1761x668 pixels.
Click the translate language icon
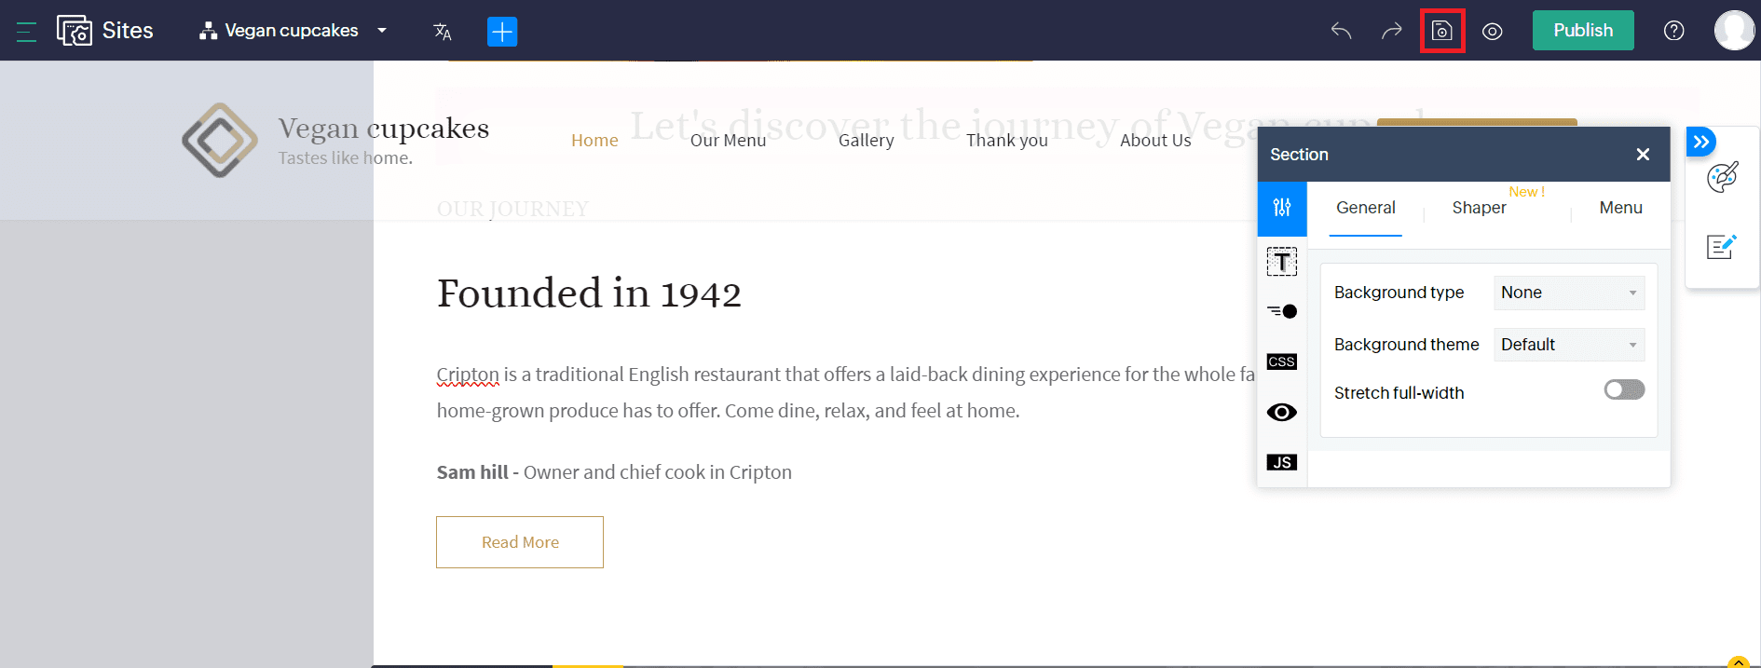click(x=443, y=32)
